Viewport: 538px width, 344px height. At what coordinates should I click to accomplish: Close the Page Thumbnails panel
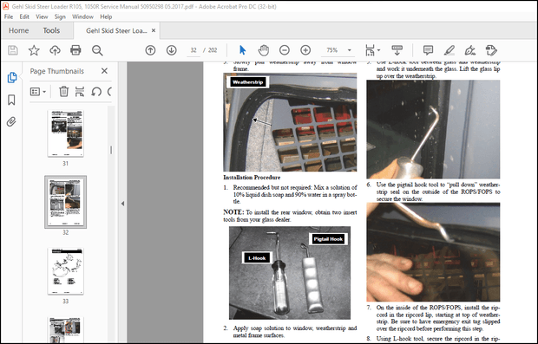point(104,71)
